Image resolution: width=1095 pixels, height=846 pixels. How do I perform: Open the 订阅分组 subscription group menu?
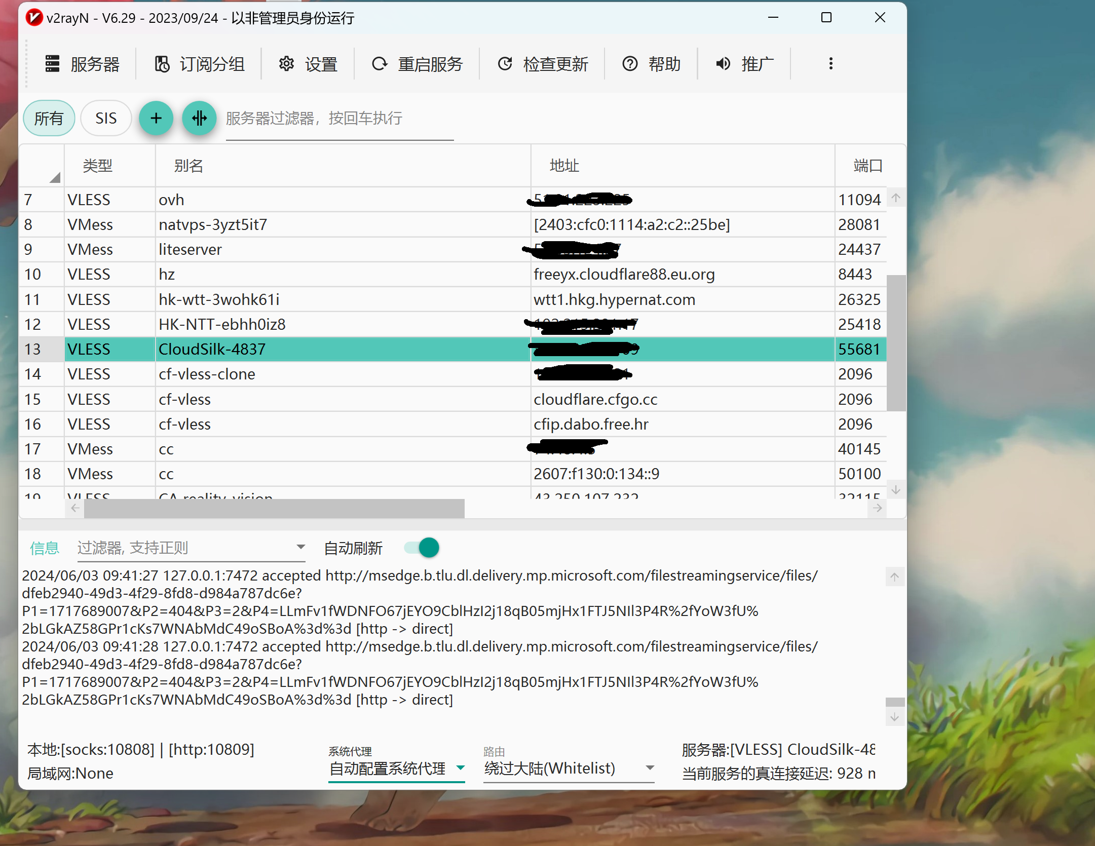pyautogui.click(x=199, y=64)
